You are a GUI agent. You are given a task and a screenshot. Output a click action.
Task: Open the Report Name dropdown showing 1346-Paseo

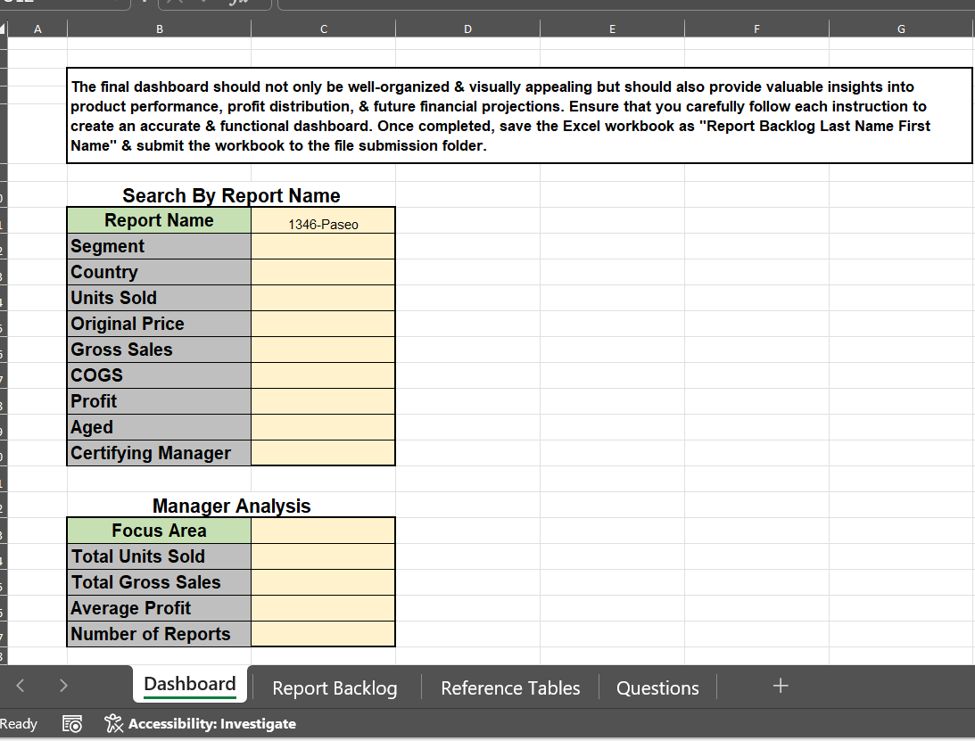[323, 224]
